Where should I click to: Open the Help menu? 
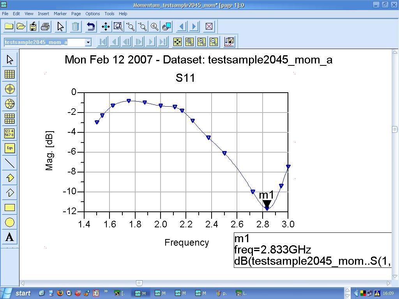click(123, 14)
